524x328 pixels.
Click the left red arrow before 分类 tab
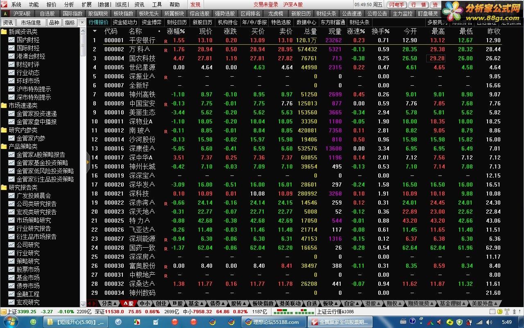click(x=89, y=303)
